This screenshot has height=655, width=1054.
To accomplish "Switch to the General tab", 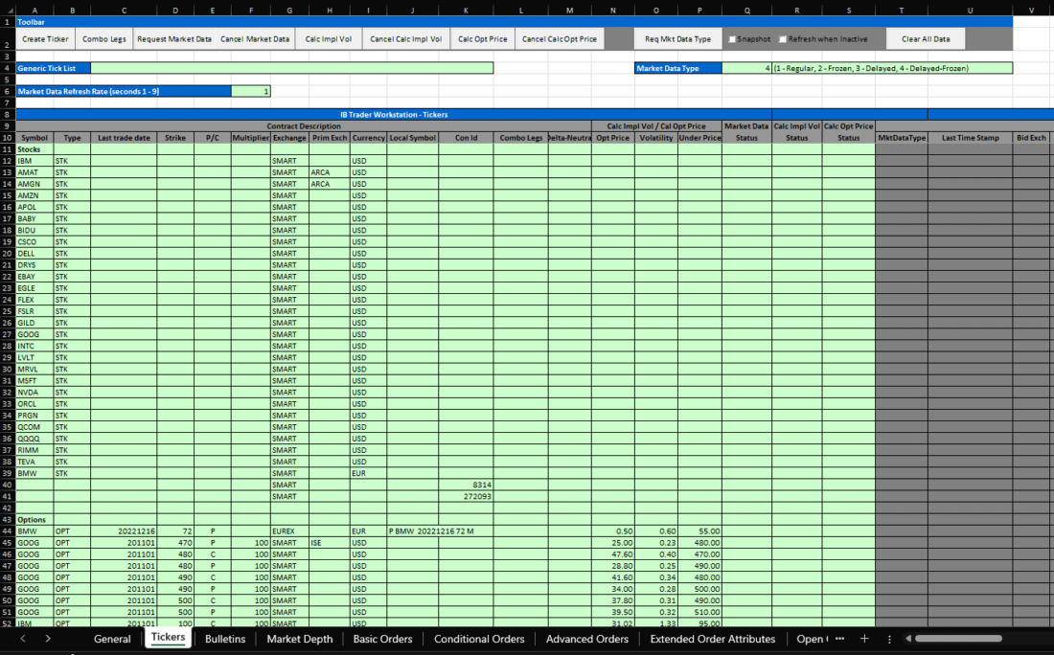I will 112,638.
